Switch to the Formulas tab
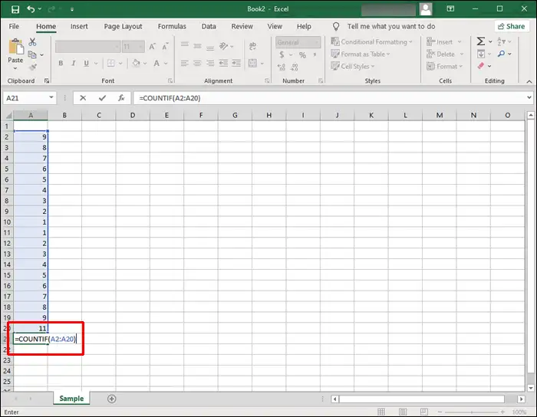This screenshot has height=417, width=537. [172, 26]
